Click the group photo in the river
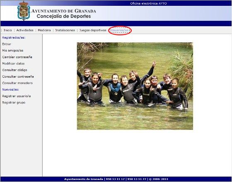Viewport: 232px width, 182px height. point(135,86)
